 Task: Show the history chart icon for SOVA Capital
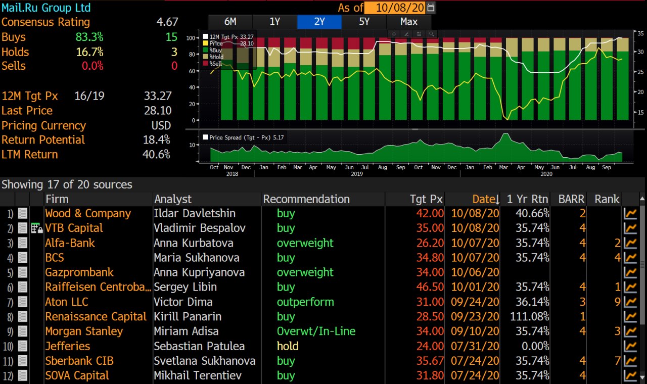click(630, 375)
